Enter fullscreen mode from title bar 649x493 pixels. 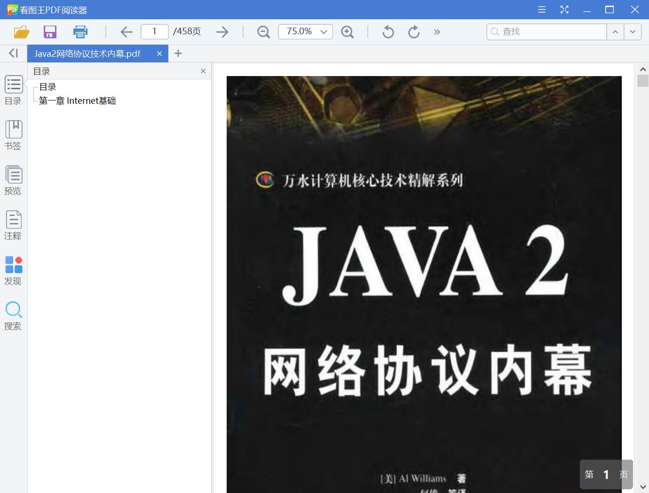[564, 9]
